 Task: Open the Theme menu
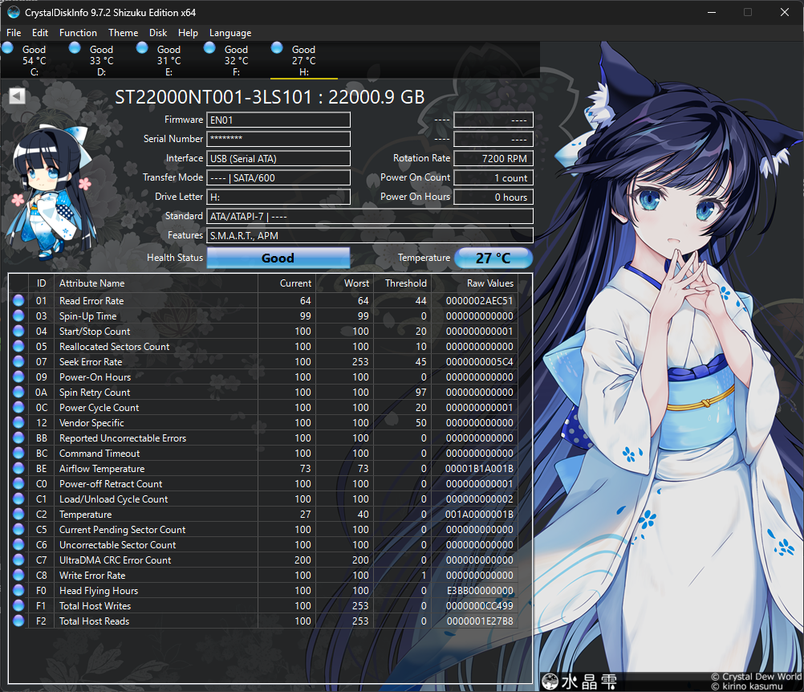tap(123, 33)
